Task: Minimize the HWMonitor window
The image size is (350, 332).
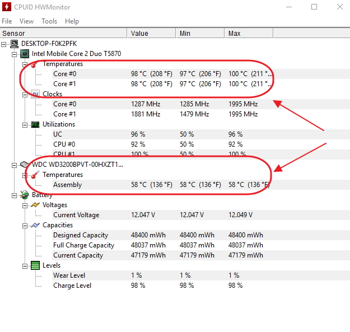Action: pos(289,7)
